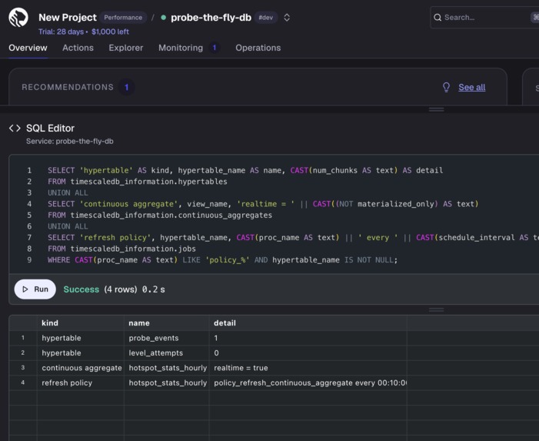Click the SQL Editor code brackets icon
Screen dimensions: 539x441
click(15, 129)
